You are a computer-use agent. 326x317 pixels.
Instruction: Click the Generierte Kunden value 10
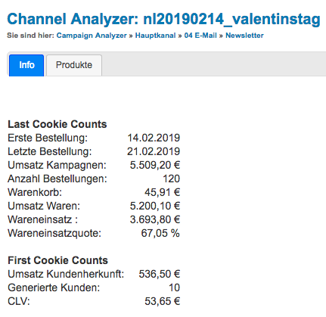click(174, 287)
